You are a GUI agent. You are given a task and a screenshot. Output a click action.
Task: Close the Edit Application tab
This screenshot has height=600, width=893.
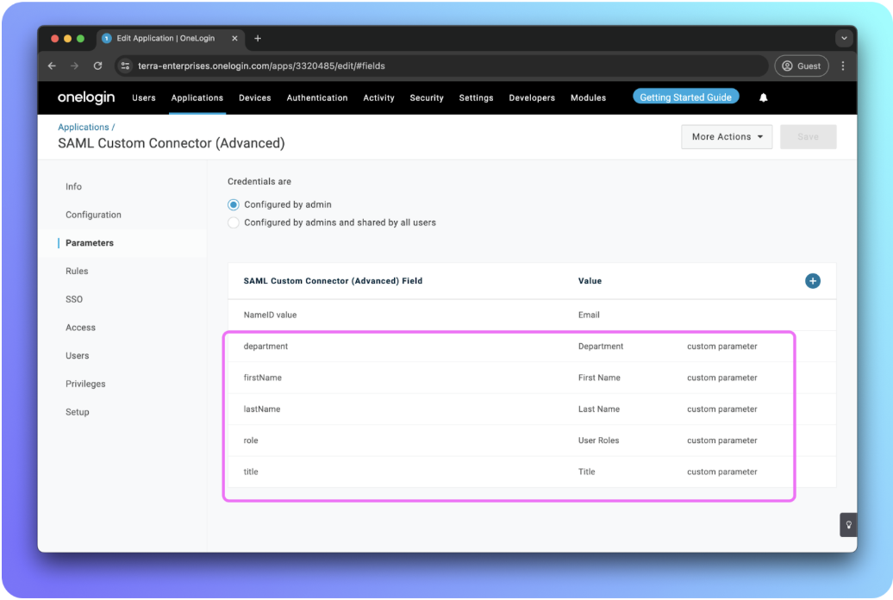[x=234, y=38]
